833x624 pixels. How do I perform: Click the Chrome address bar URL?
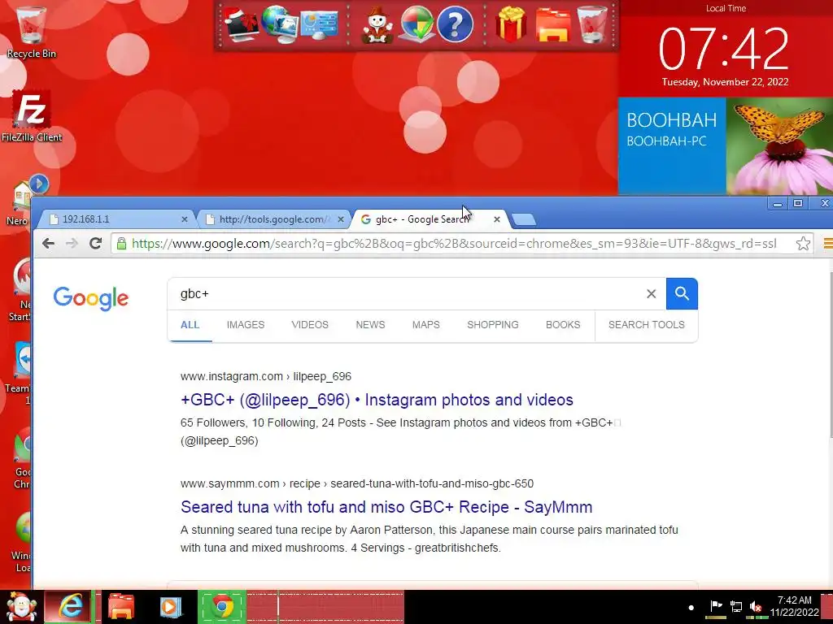(454, 244)
